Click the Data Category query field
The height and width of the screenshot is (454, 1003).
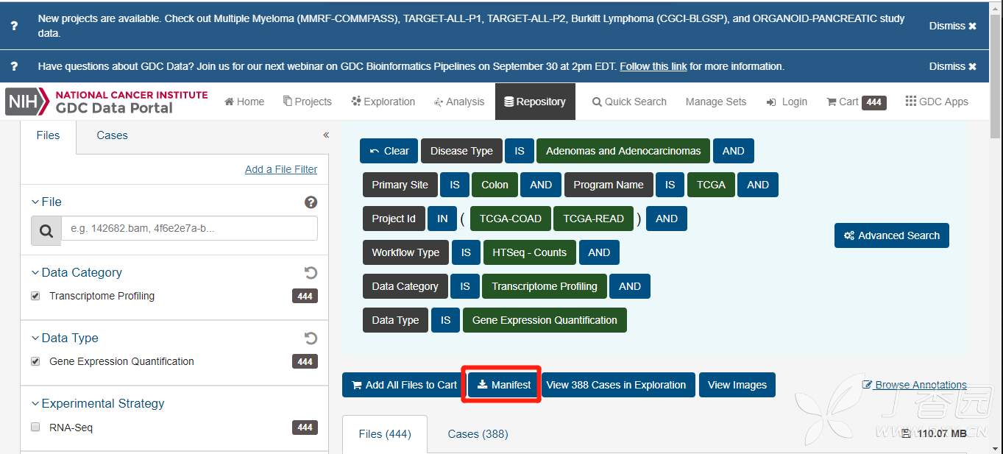pyautogui.click(x=405, y=286)
